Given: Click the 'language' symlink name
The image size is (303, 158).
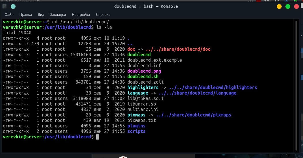Looking at the screenshot, I should [x=138, y=93].
